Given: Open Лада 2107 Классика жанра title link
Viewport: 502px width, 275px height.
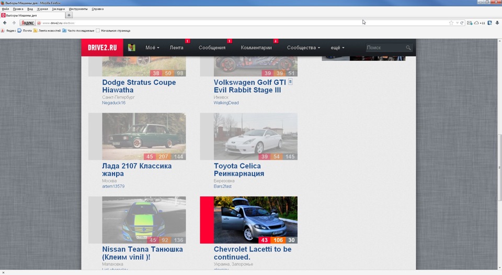Looking at the screenshot, I should coord(136,170).
